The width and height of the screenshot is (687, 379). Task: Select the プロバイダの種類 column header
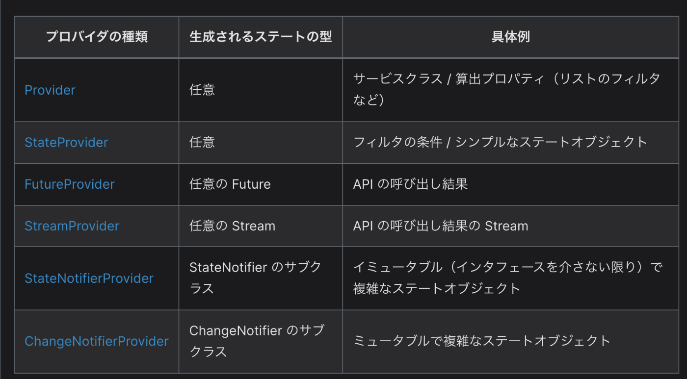click(x=97, y=37)
